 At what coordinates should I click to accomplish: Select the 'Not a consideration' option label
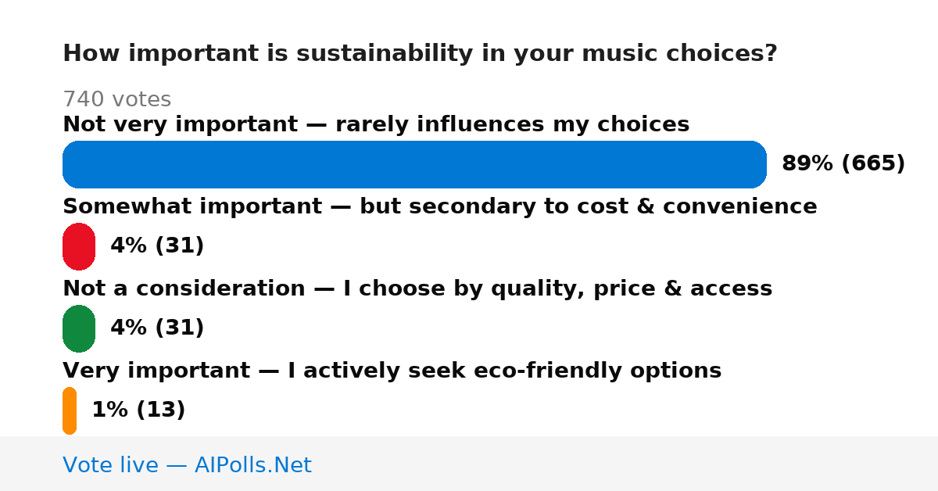(x=417, y=289)
